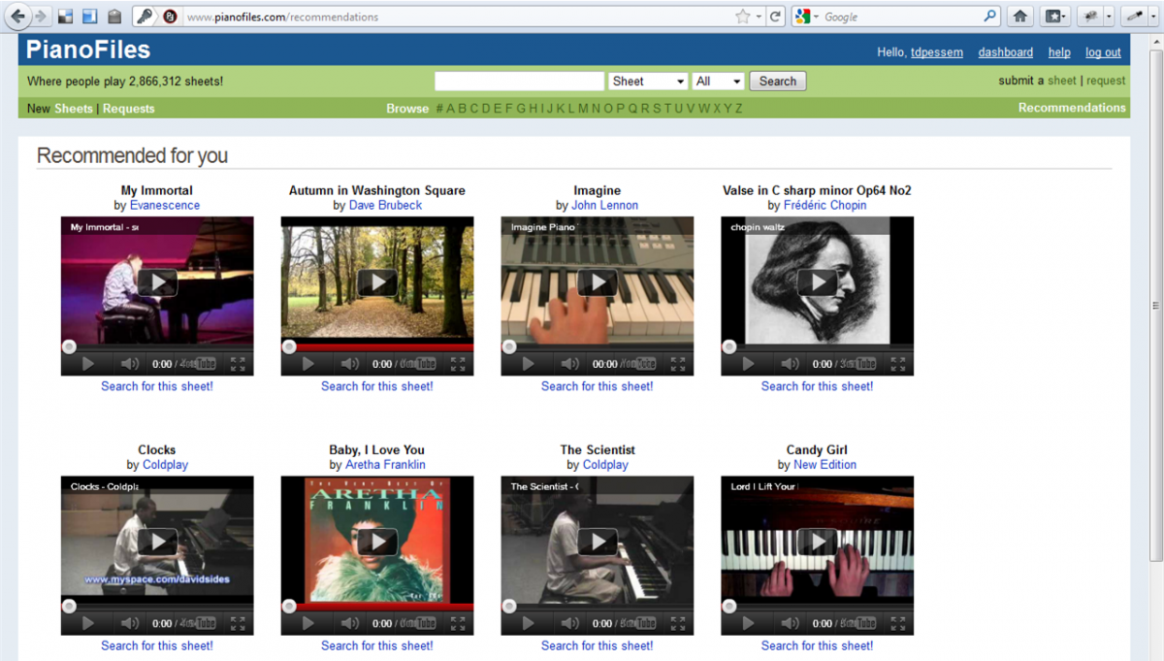This screenshot has height=661, width=1164.
Task: Click the browser URL address field
Action: 456,17
